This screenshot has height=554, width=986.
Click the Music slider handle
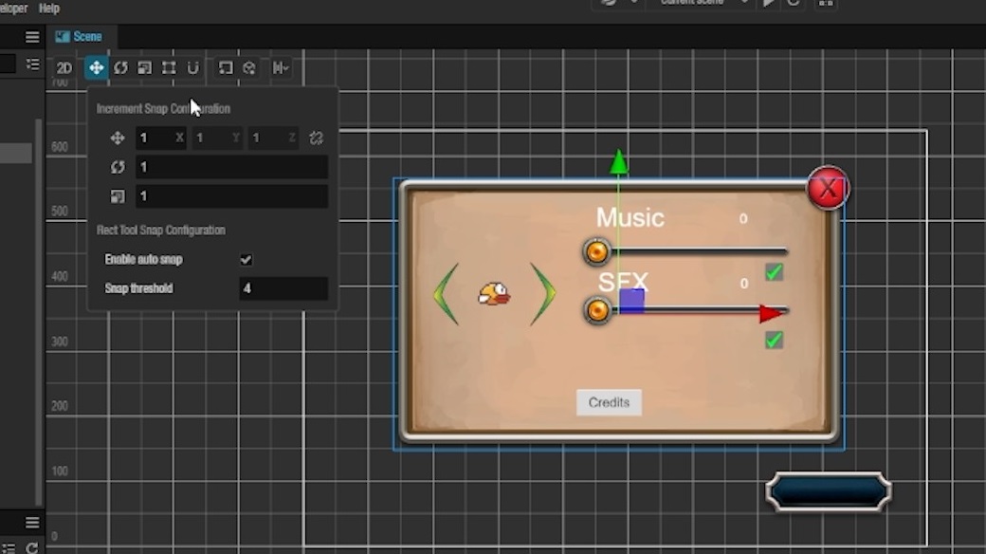(x=597, y=252)
